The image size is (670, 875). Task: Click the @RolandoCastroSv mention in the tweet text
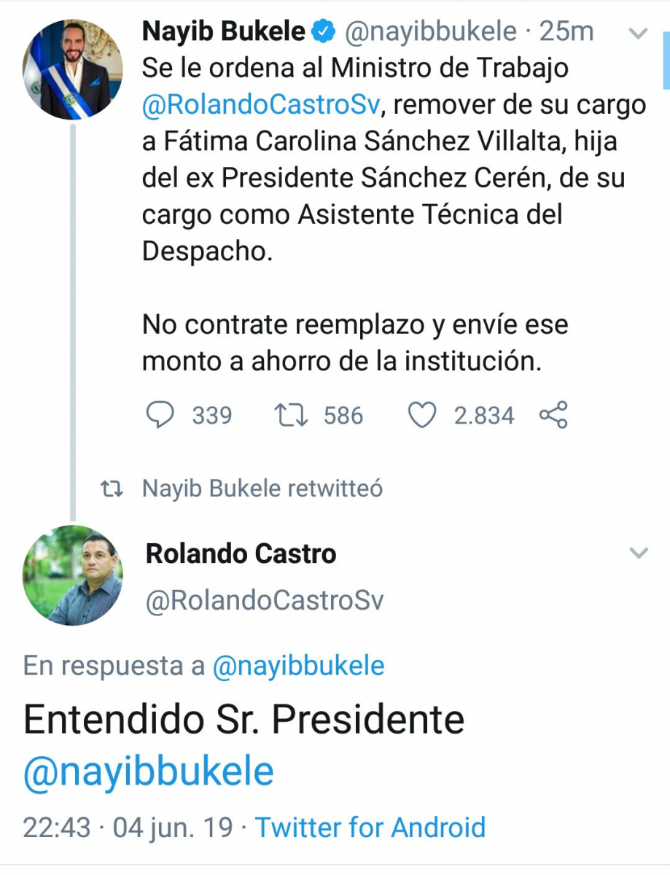pyautogui.click(x=261, y=105)
